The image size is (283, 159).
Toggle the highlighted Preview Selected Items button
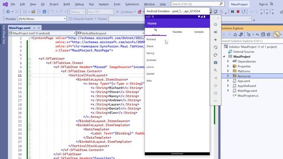276,34
